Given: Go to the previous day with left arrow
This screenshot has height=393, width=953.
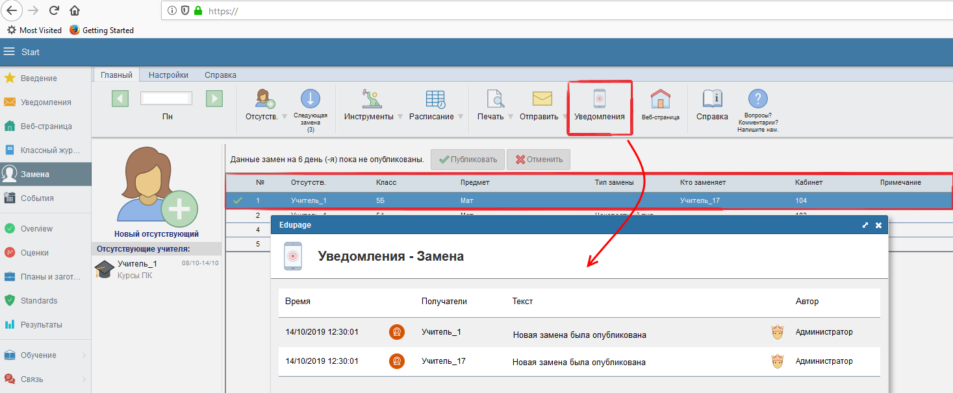Looking at the screenshot, I should [120, 99].
